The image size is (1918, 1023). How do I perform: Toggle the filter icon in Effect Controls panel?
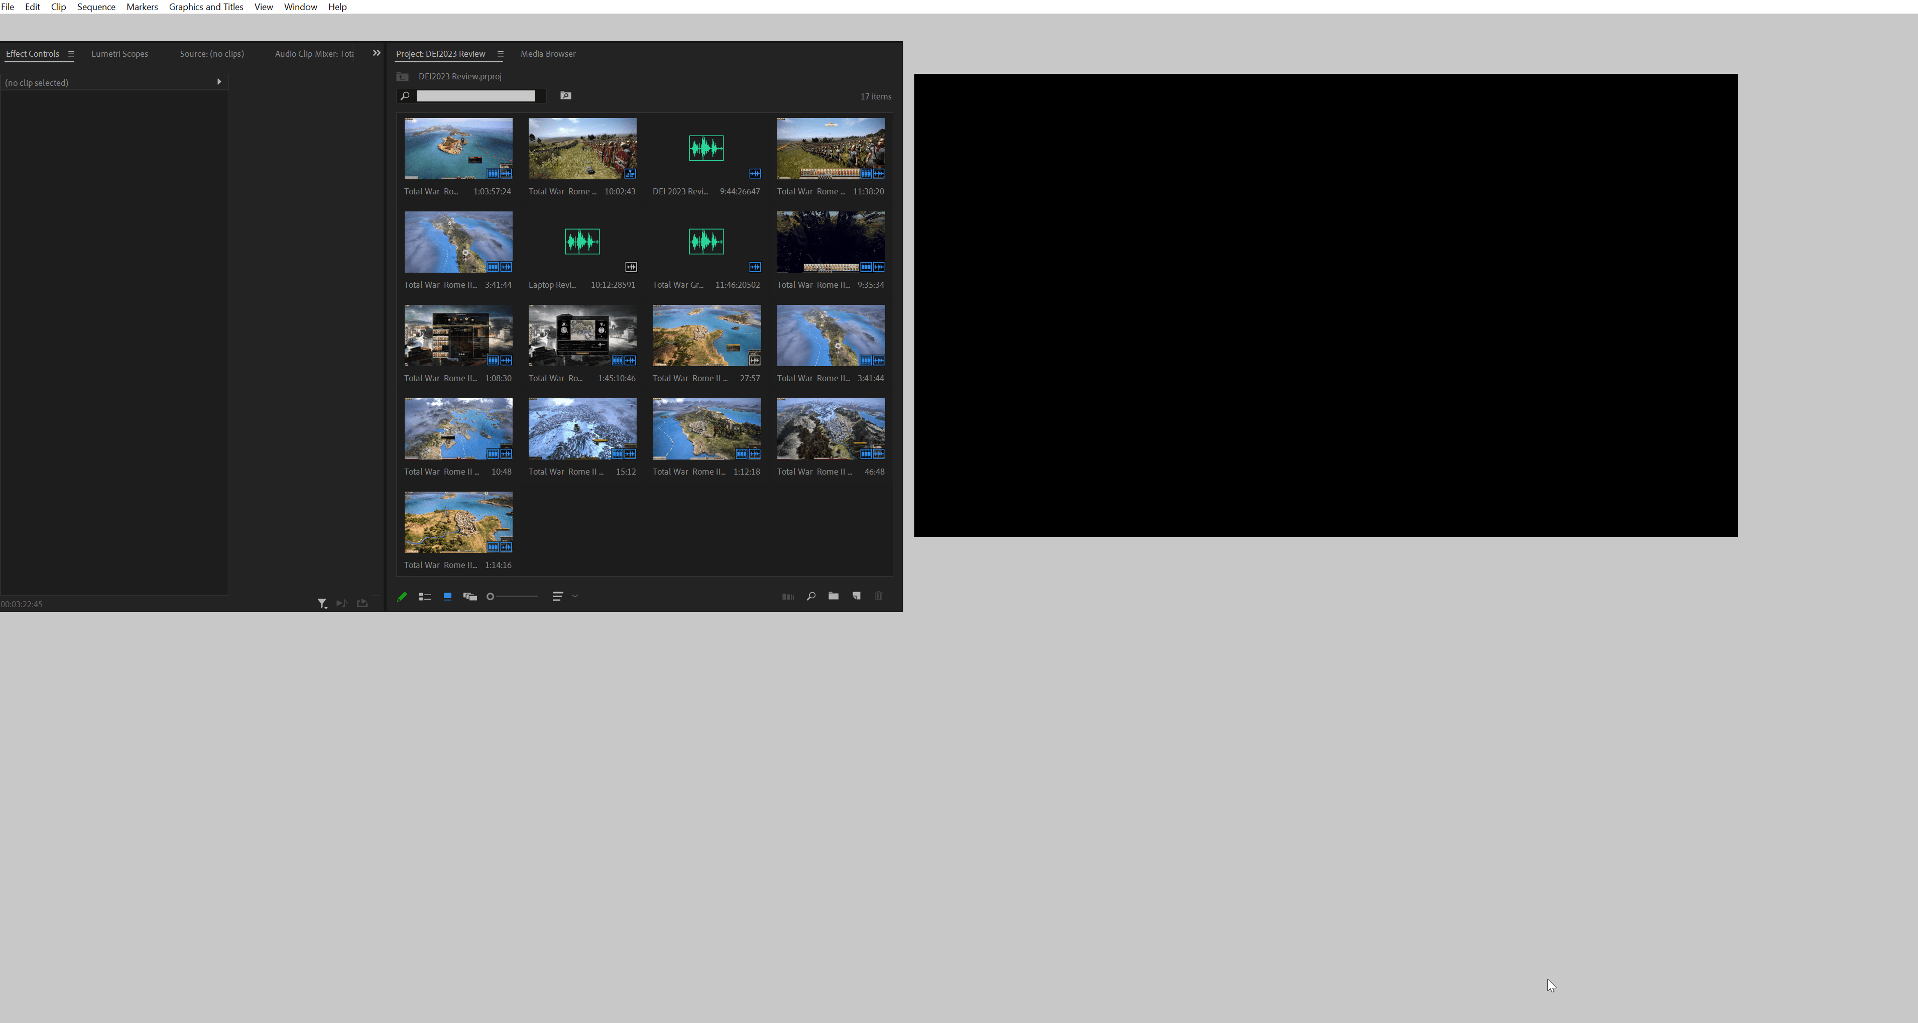coord(322,604)
